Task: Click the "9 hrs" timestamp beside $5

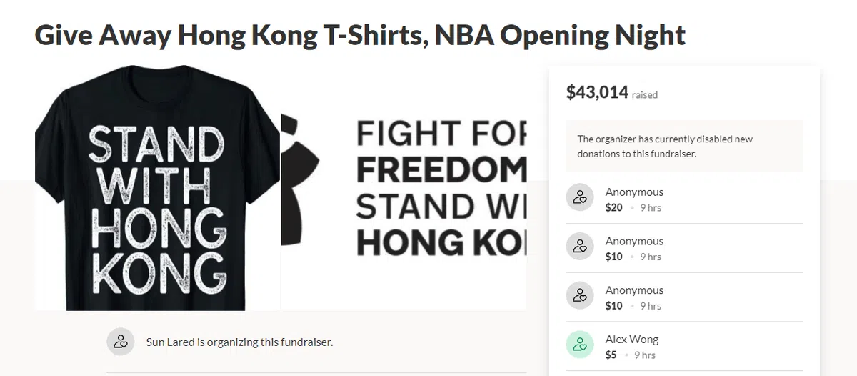Action: click(x=646, y=355)
